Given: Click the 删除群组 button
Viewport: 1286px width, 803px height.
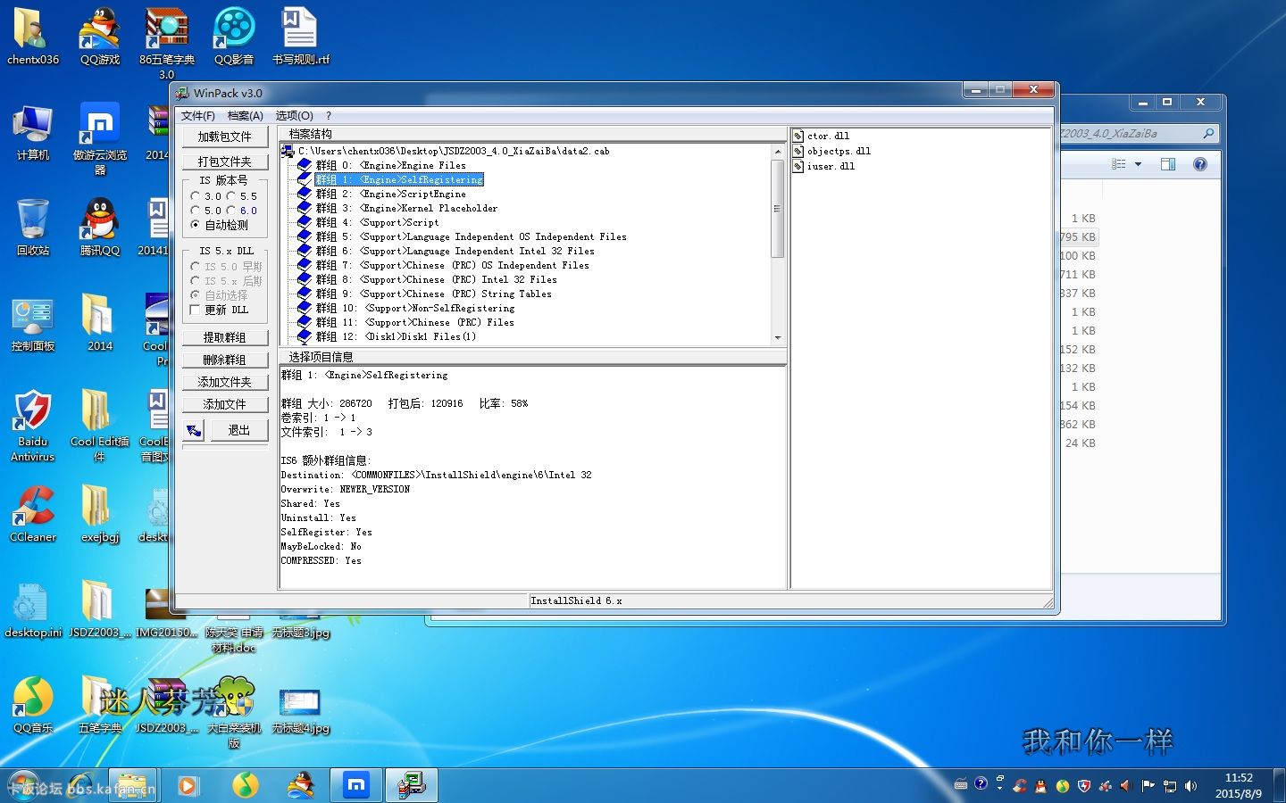Looking at the screenshot, I should 225,360.
